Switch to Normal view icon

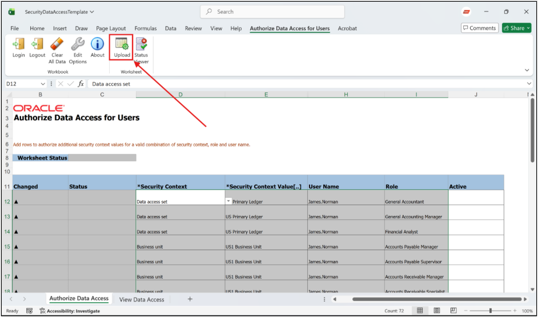[x=420, y=311]
